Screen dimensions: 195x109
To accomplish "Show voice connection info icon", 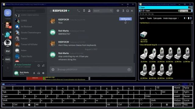I will (39, 66).
